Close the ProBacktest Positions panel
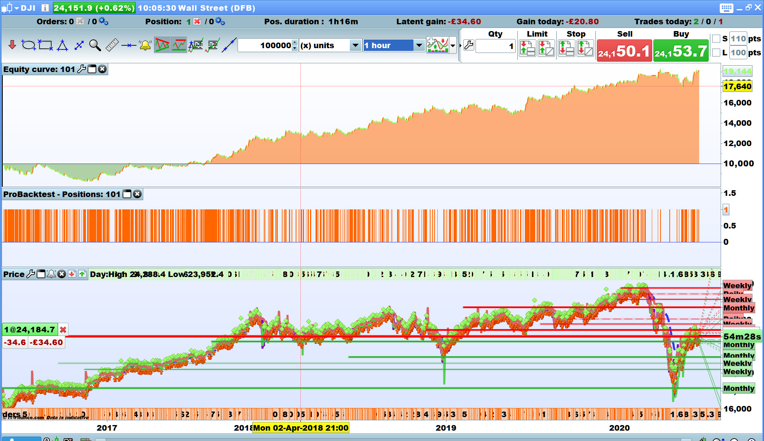The width and height of the screenshot is (764, 441). [x=137, y=194]
